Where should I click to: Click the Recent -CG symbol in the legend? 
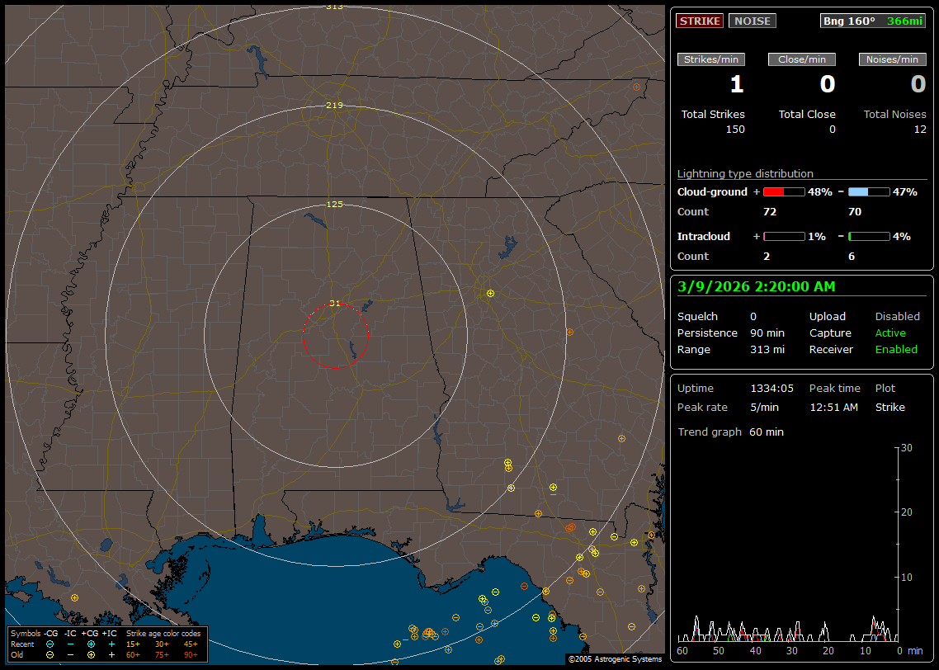[x=50, y=644]
